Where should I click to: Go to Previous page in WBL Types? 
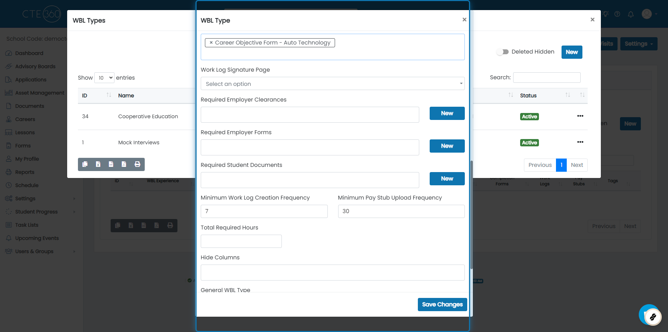pos(540,165)
